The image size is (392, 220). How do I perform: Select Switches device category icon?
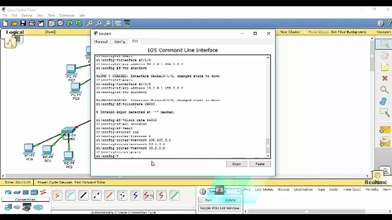(17, 192)
